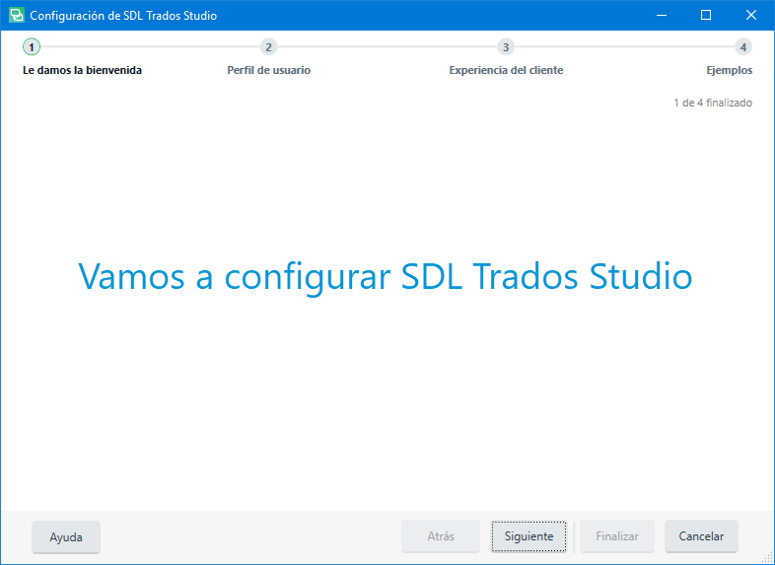Click the disabled Atrás button
Image resolution: width=775 pixels, height=565 pixels.
click(x=441, y=536)
